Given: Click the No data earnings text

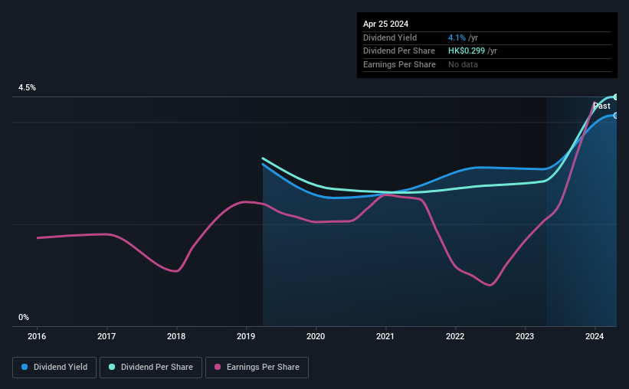Looking at the screenshot, I should (x=463, y=64).
